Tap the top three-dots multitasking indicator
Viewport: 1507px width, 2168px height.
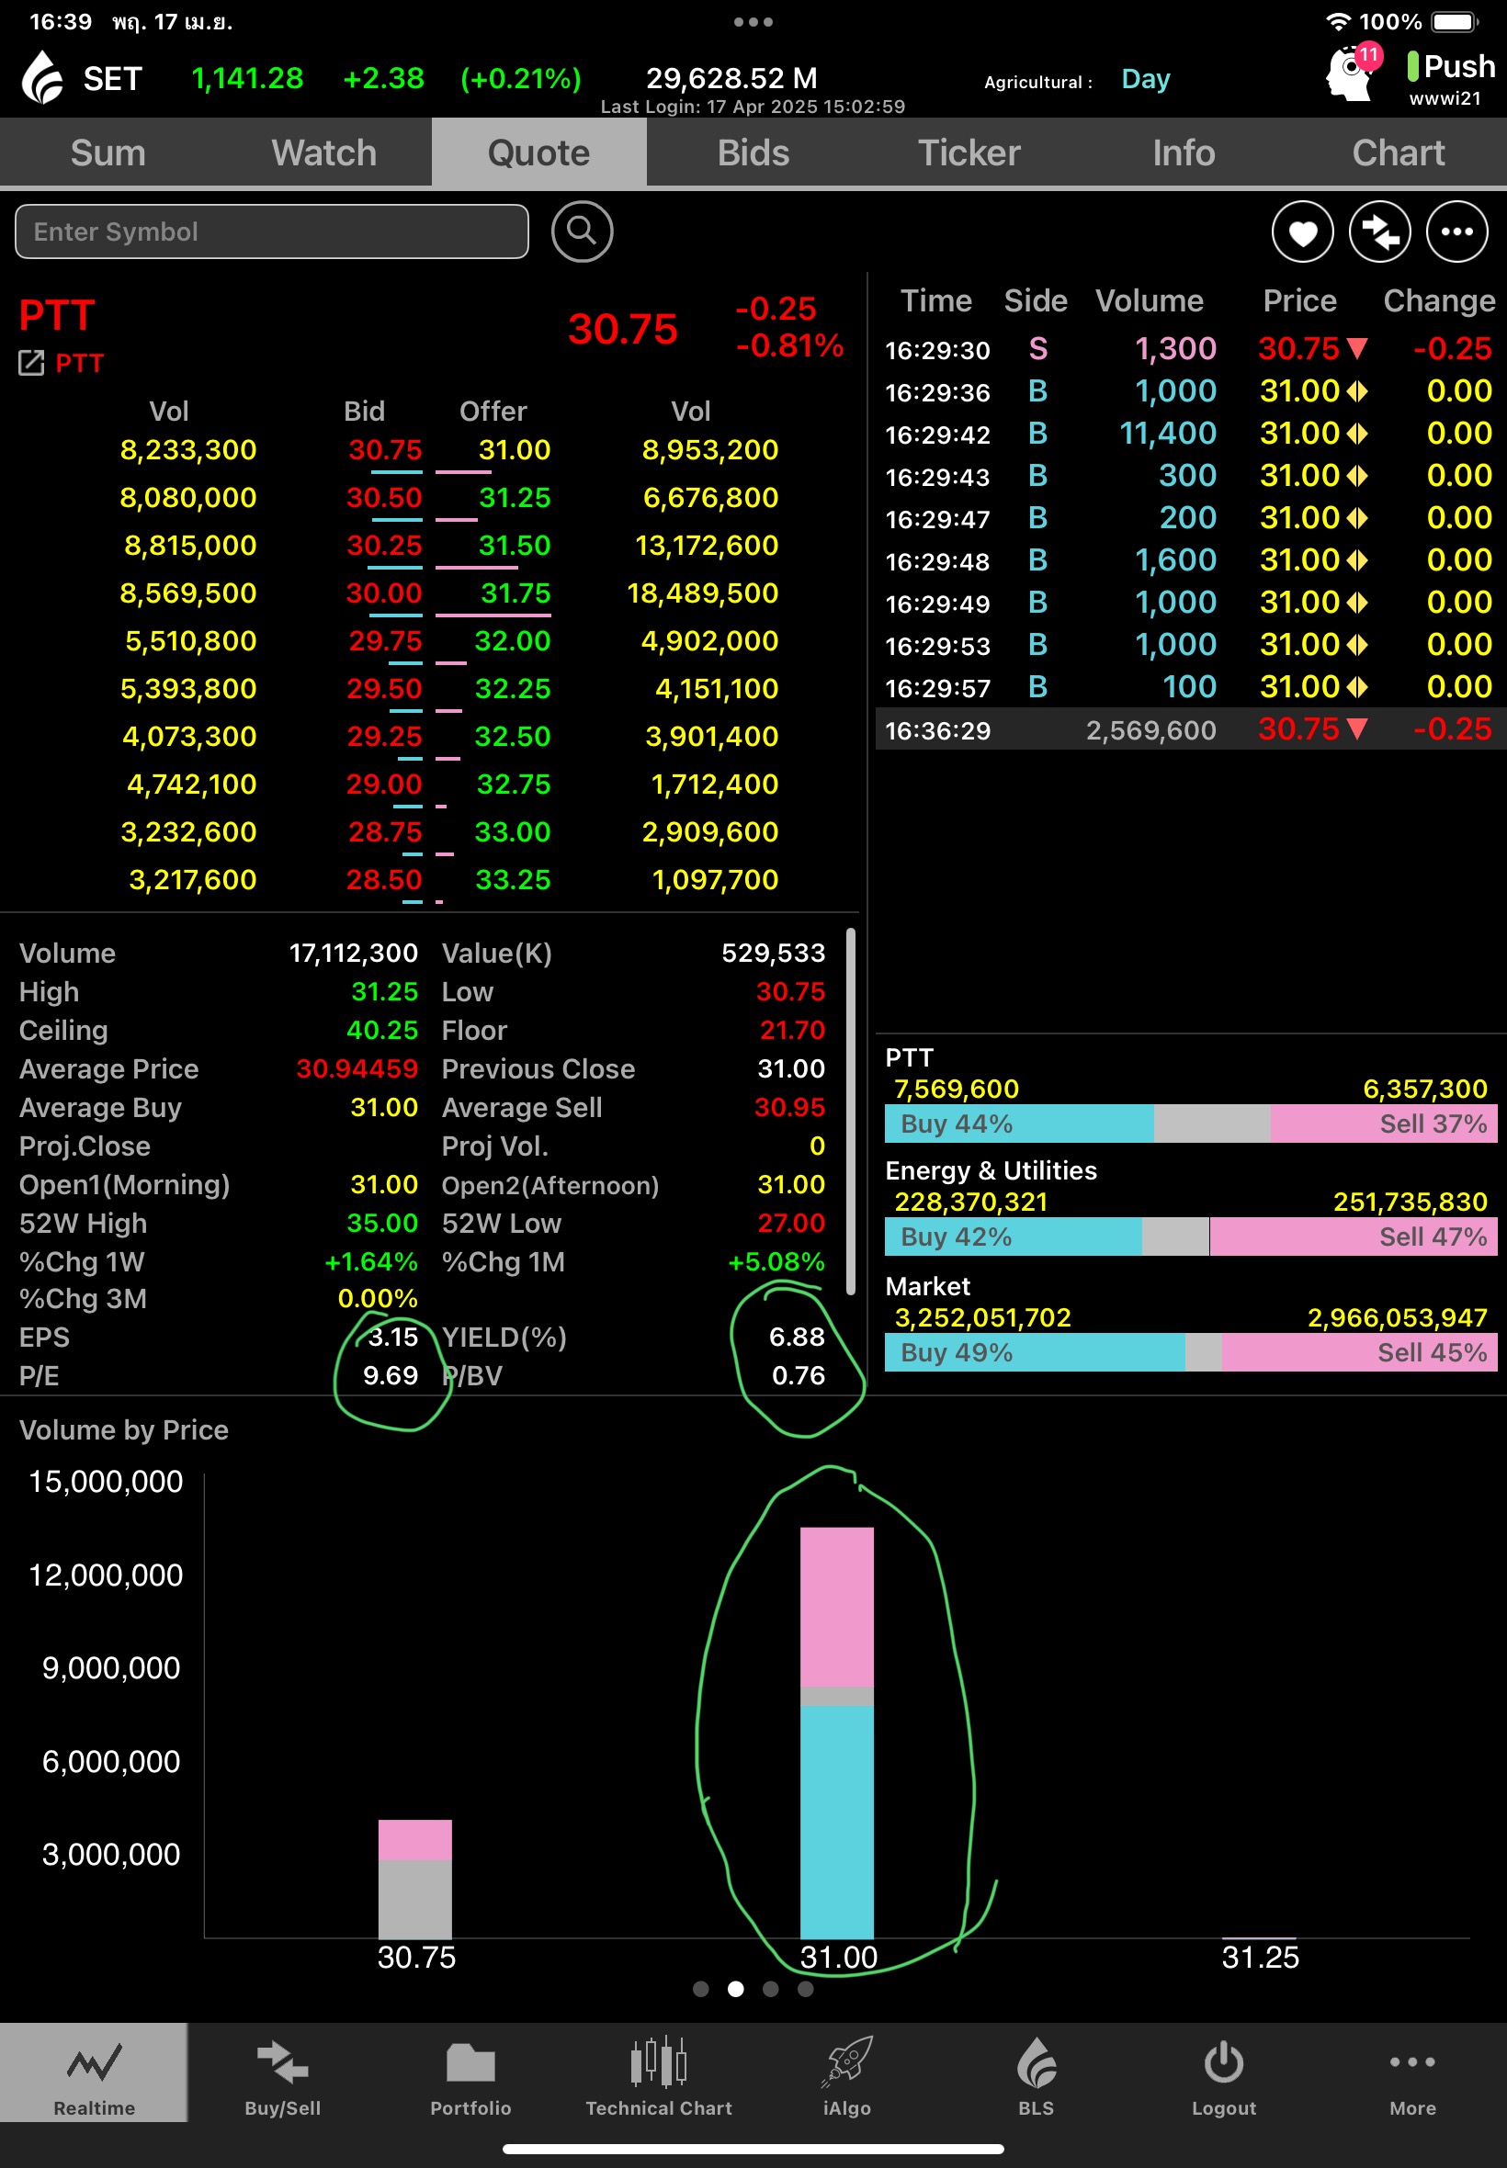click(753, 22)
